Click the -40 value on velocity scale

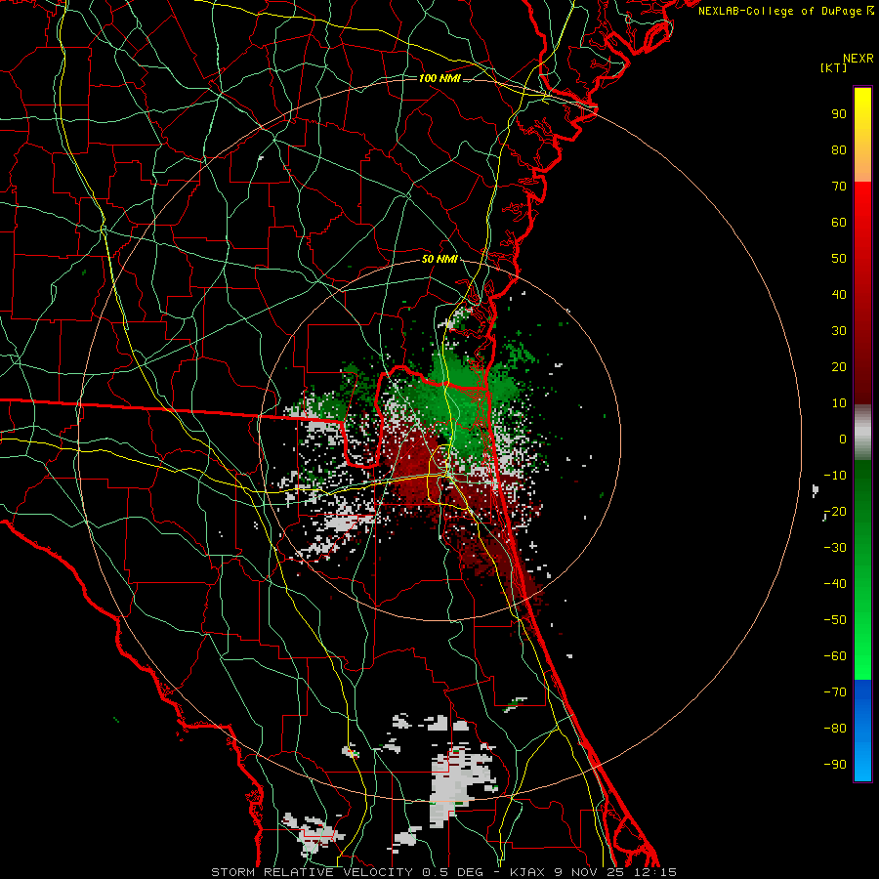835,584
